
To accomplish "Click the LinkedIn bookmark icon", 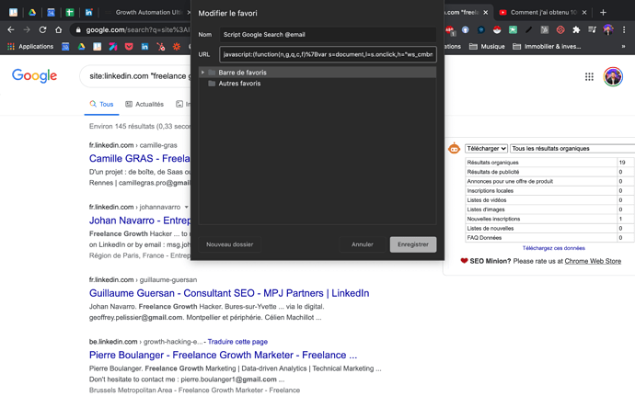I will (x=144, y=47).
